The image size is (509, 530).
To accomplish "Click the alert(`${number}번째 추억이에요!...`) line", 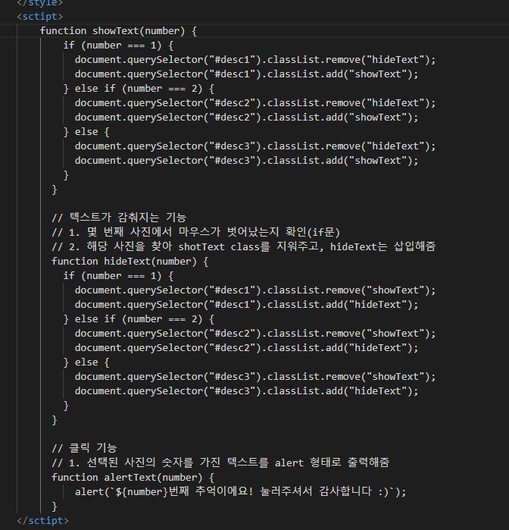I will [240, 491].
